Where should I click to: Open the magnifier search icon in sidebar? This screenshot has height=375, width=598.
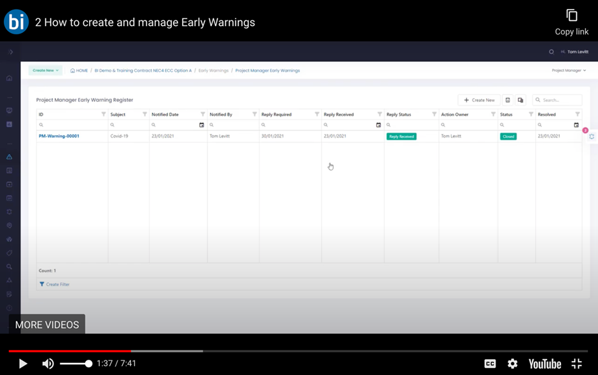click(x=10, y=267)
